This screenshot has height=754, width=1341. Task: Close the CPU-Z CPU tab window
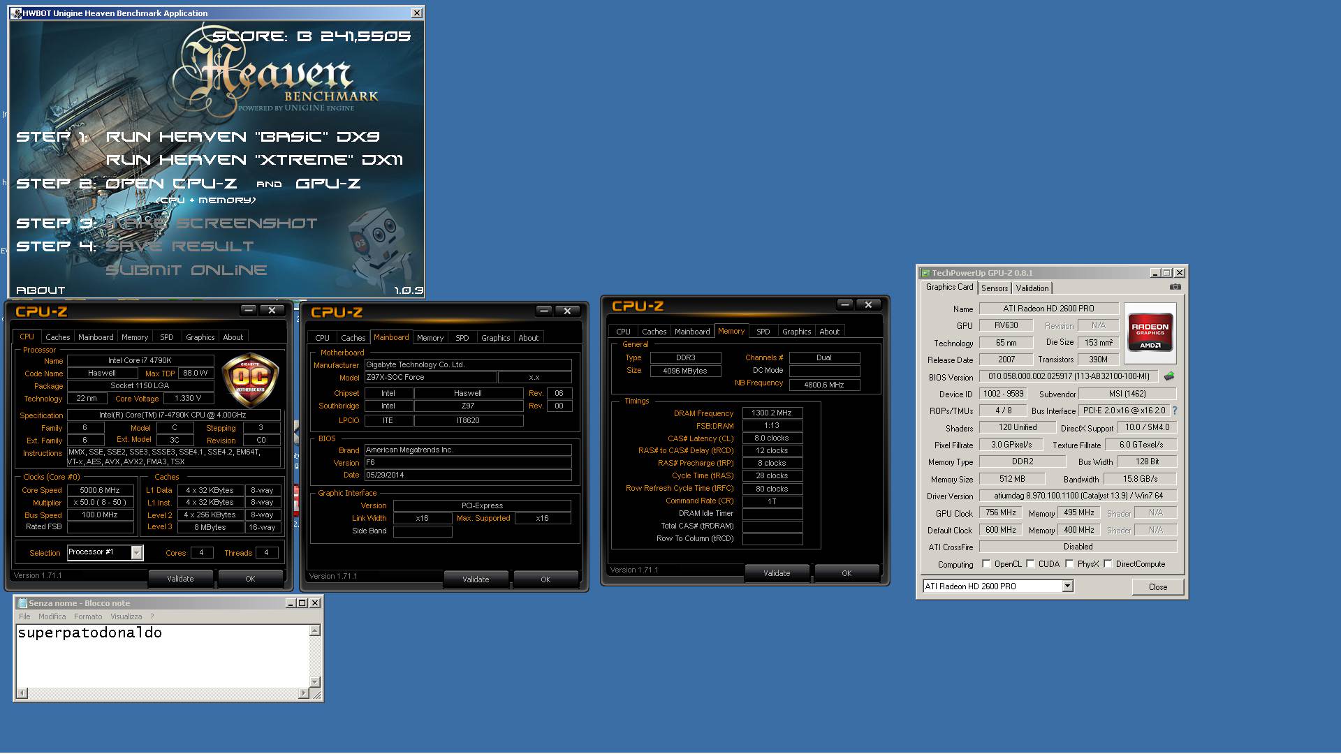click(x=272, y=310)
